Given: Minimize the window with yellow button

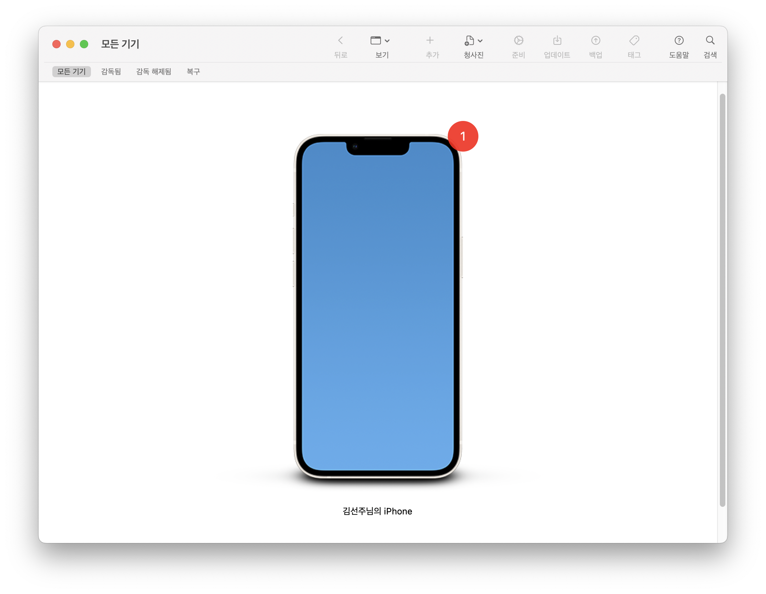Looking at the screenshot, I should tap(70, 44).
